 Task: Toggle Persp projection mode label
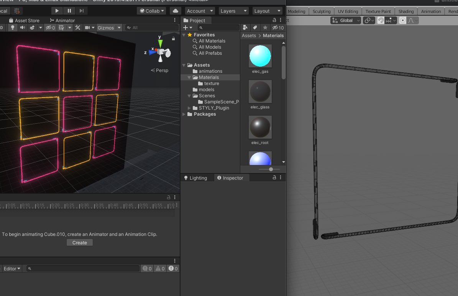click(159, 70)
